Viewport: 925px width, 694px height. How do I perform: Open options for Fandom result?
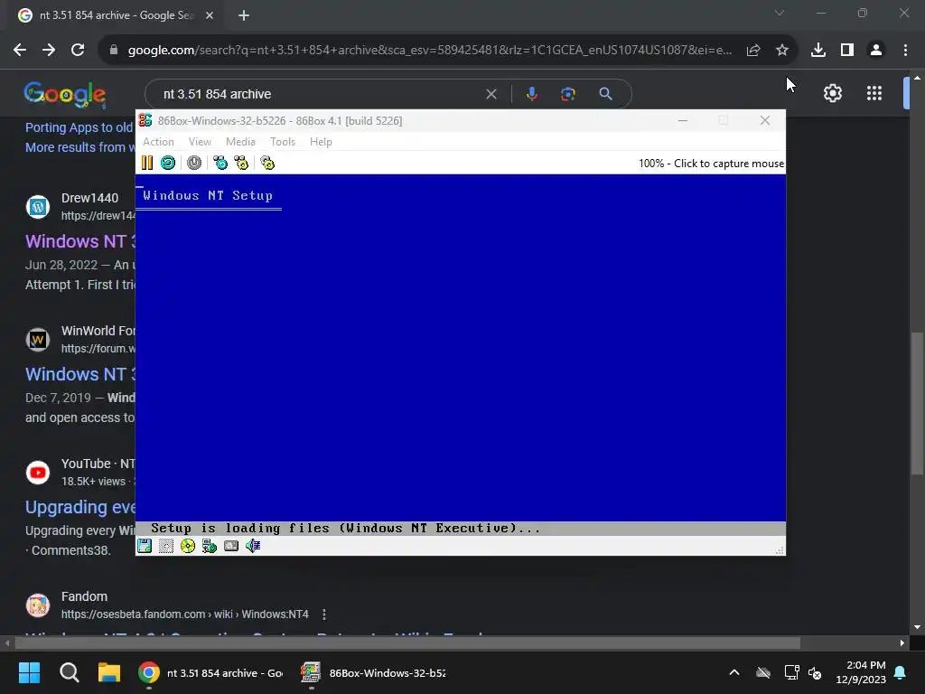click(x=324, y=614)
